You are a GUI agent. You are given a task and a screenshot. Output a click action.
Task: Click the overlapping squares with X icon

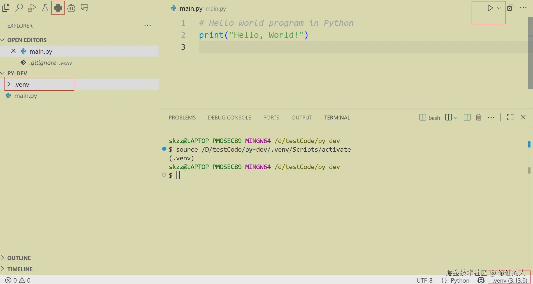(x=510, y=8)
